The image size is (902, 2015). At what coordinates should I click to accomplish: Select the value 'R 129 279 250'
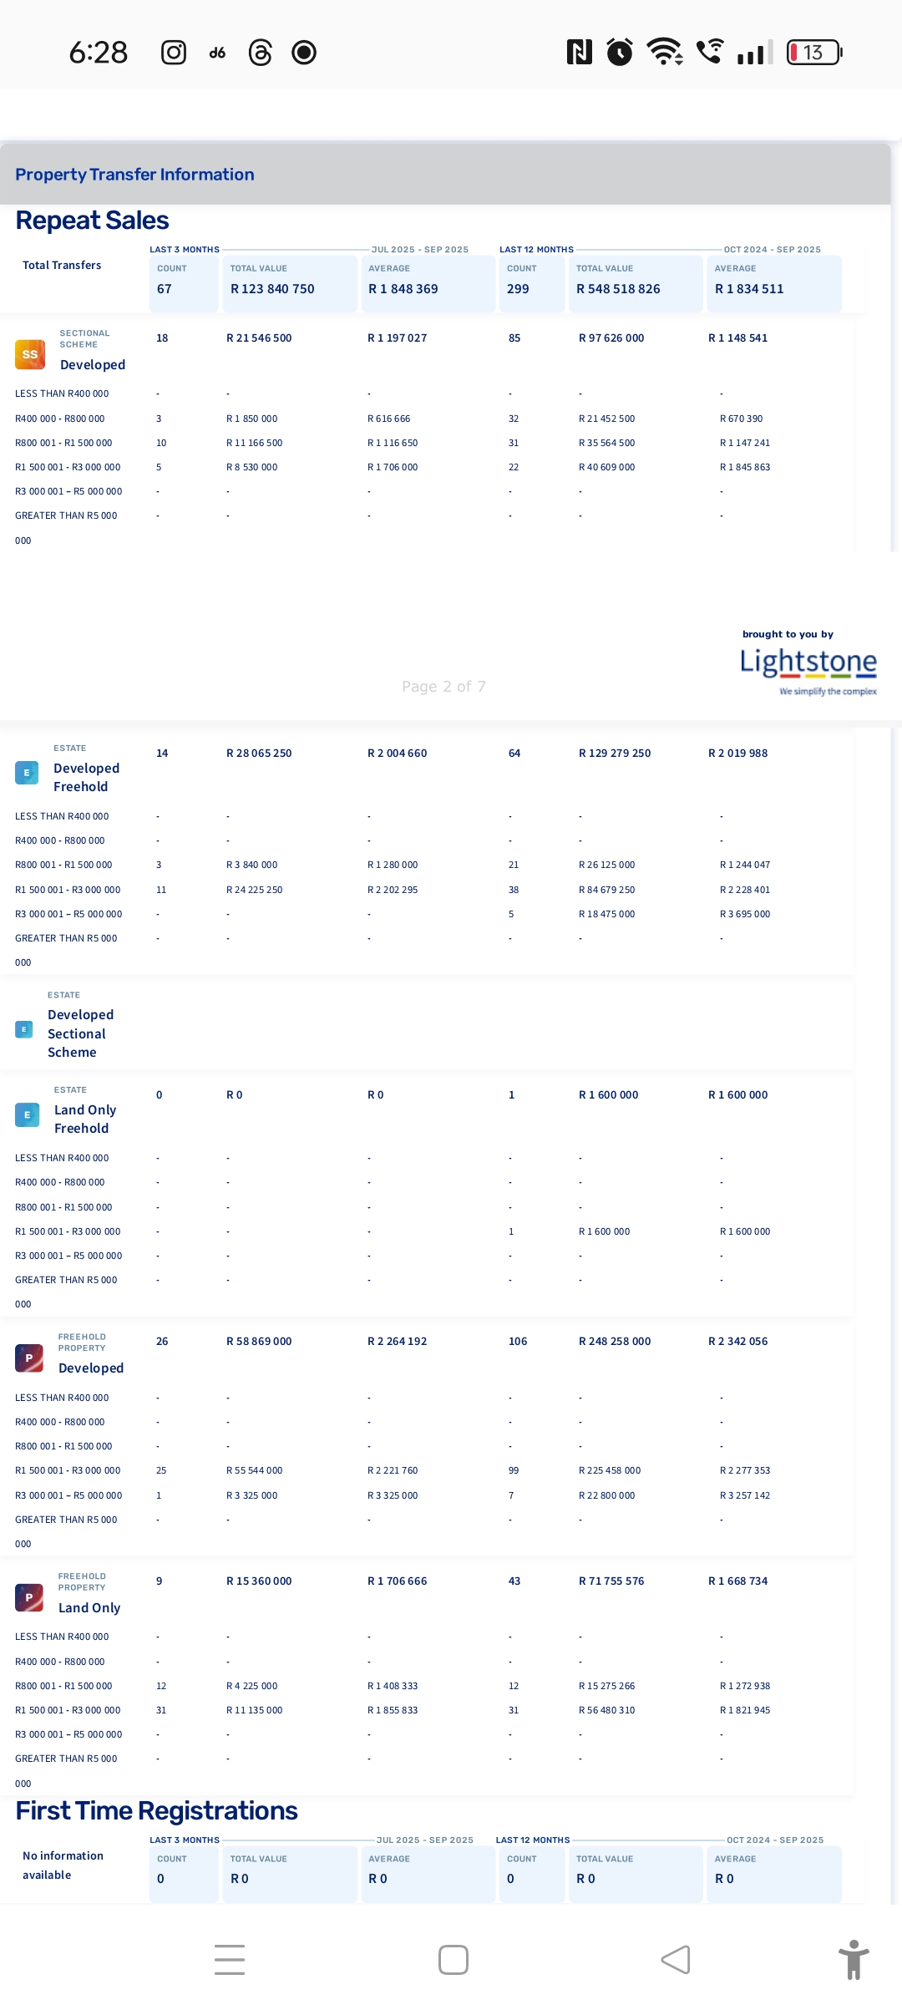(x=615, y=754)
